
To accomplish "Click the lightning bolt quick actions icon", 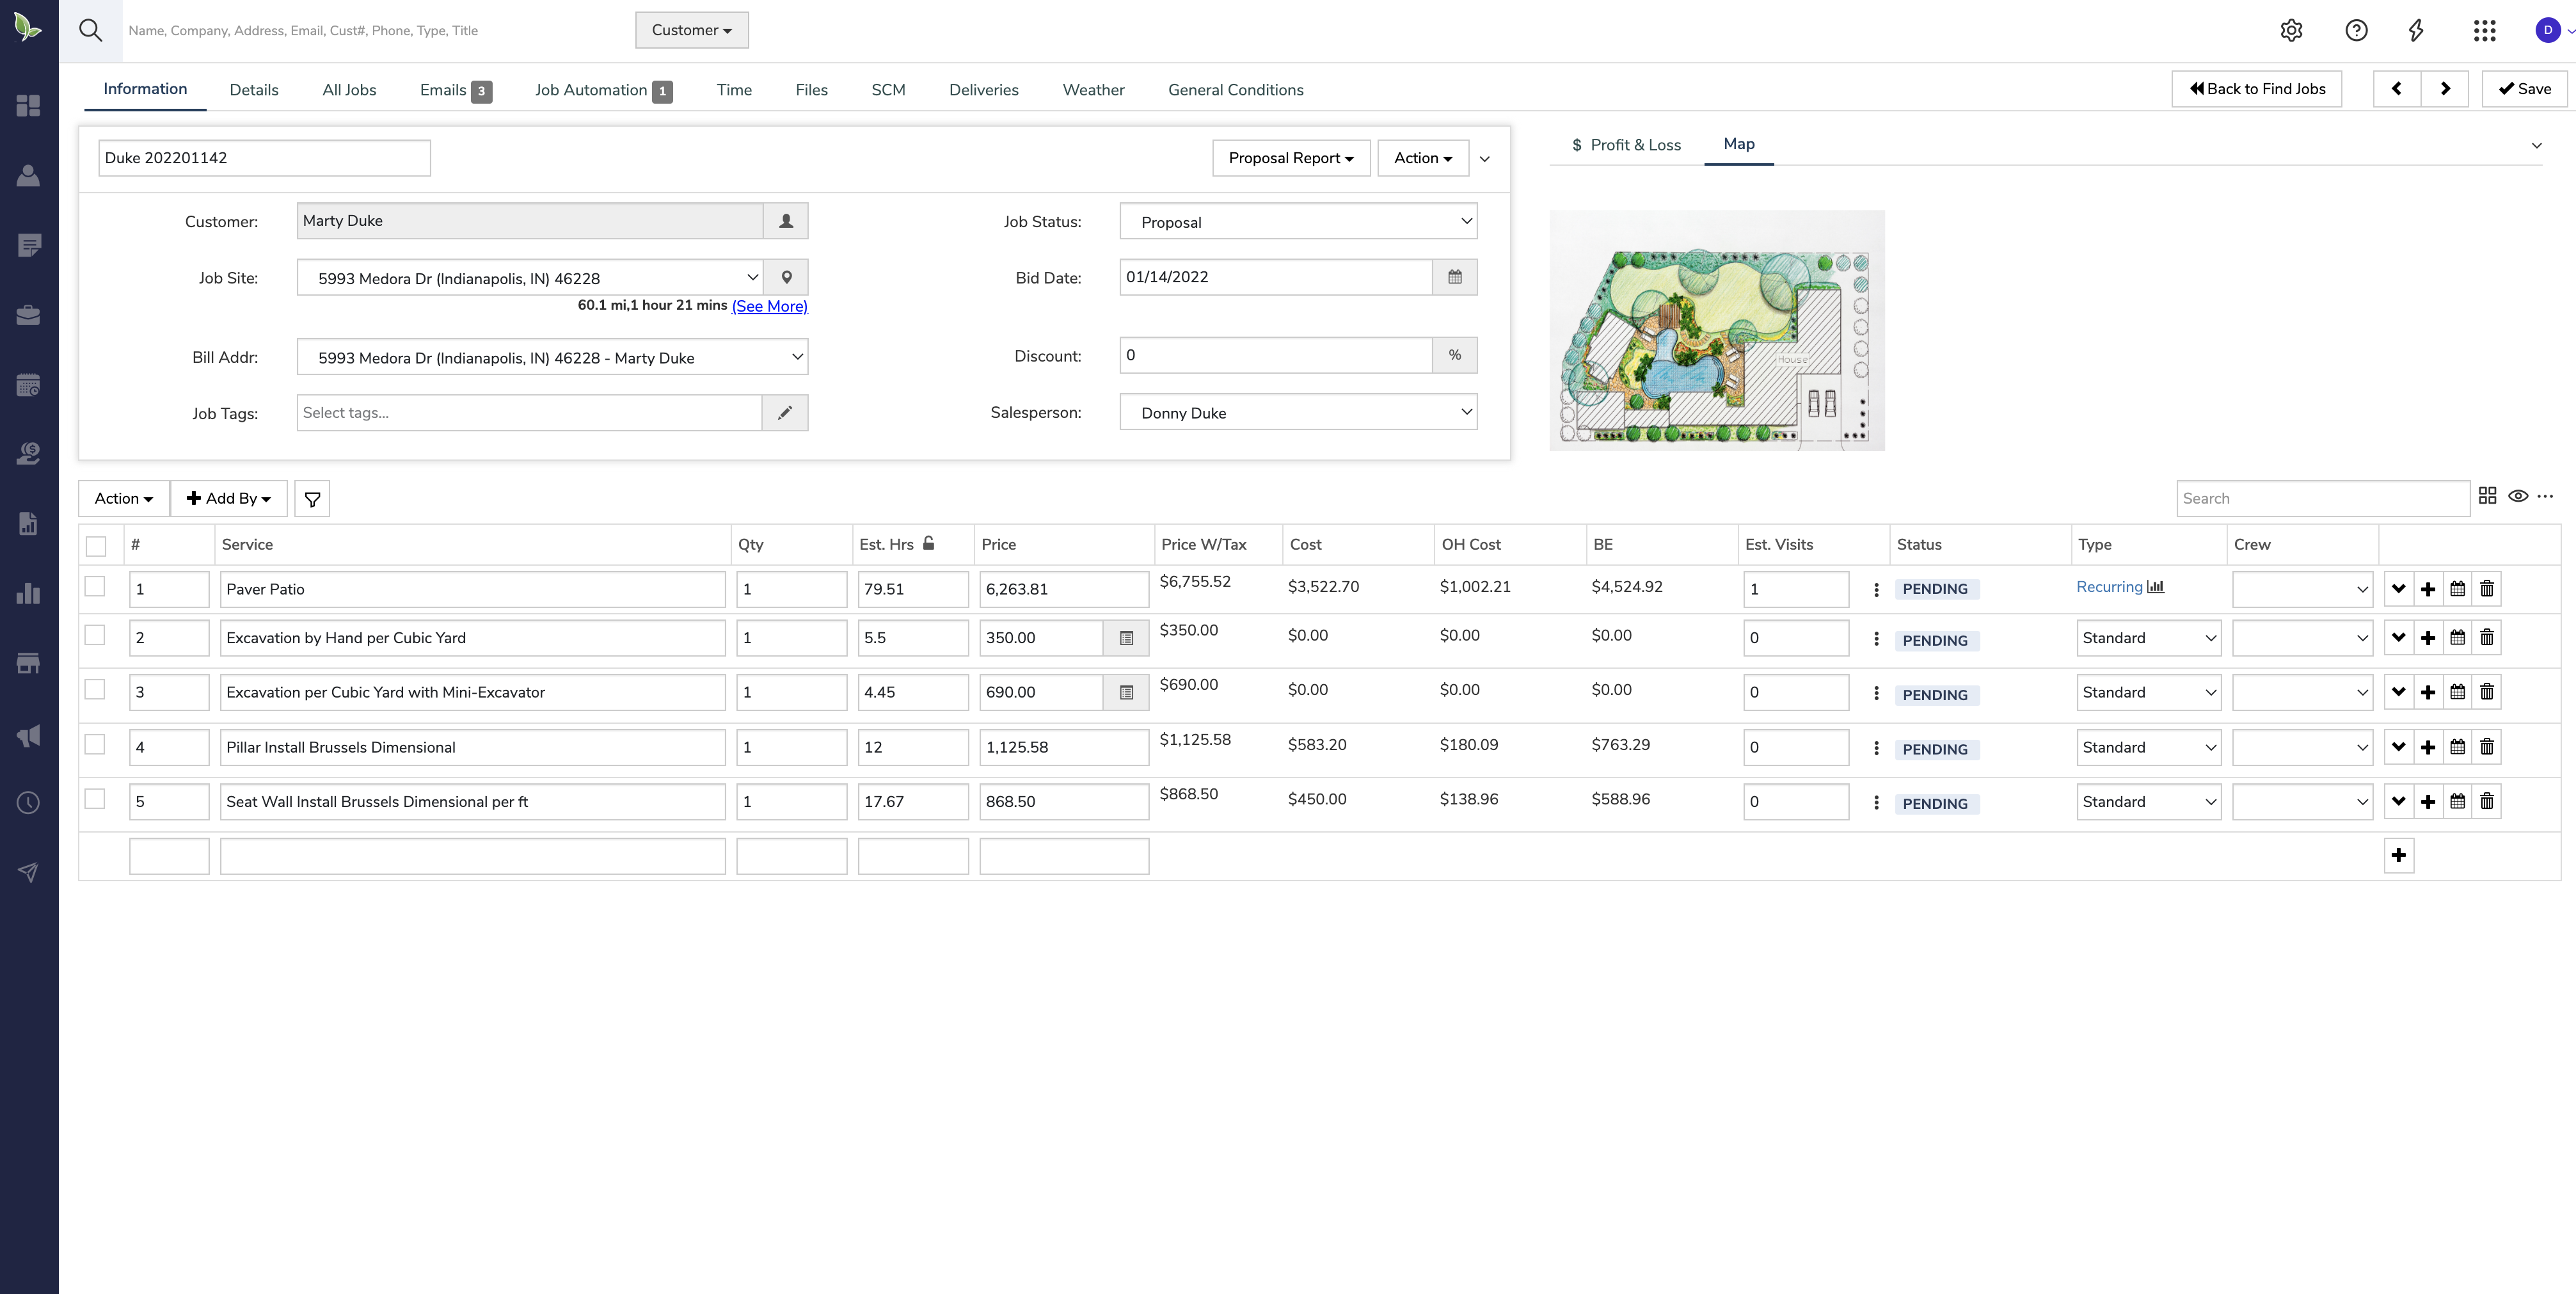I will [x=2416, y=30].
